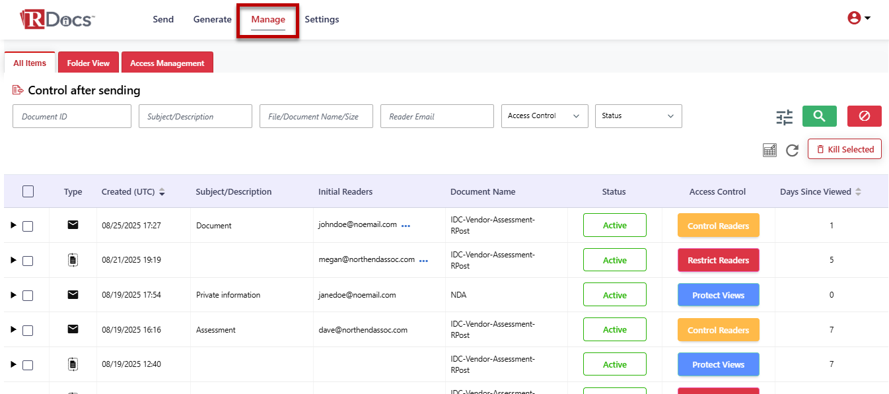
Task: Open the Access Control filter dropdown
Action: (544, 116)
